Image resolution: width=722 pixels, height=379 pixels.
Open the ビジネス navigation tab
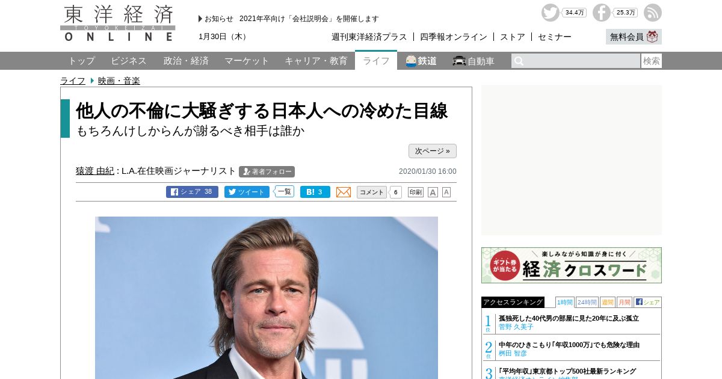coord(129,61)
